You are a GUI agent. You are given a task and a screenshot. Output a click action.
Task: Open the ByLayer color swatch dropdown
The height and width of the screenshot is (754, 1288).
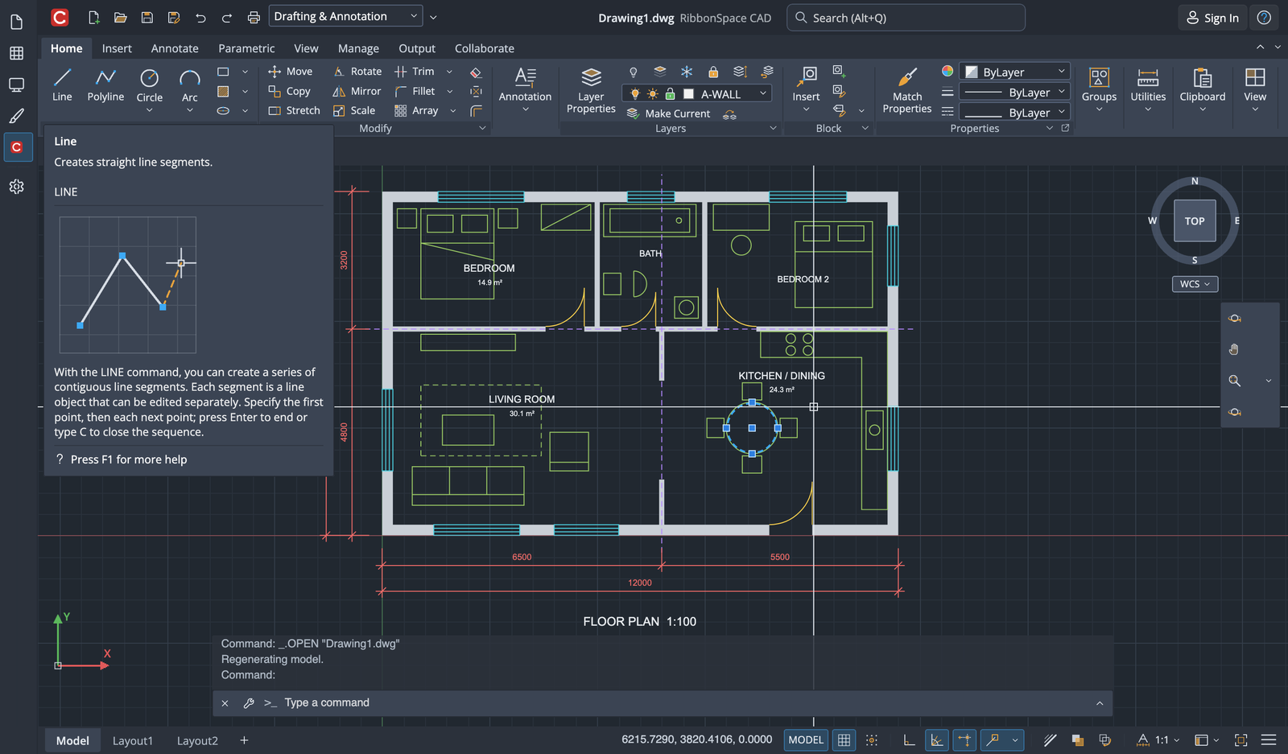point(1014,72)
